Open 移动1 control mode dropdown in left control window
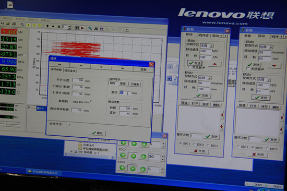Image resolution: width=287 pixels, height=191 pixels. click(211, 46)
